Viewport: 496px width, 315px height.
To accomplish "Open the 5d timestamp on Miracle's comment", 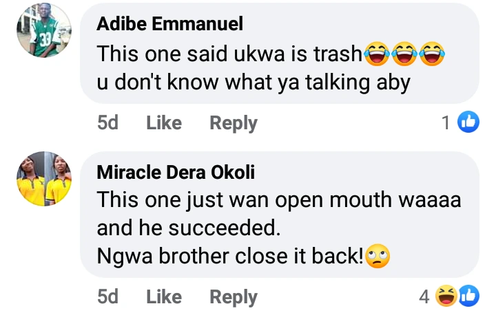I will (x=107, y=297).
